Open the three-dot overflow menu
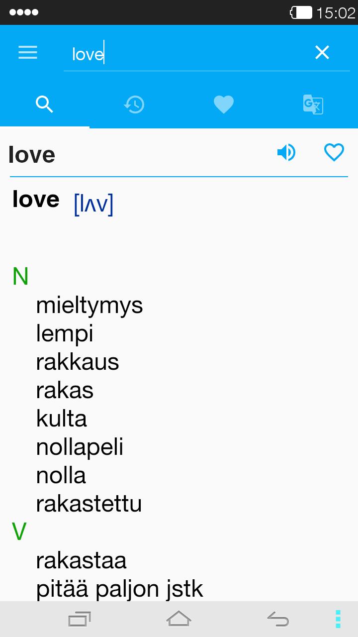The image size is (358, 637). tap(338, 619)
